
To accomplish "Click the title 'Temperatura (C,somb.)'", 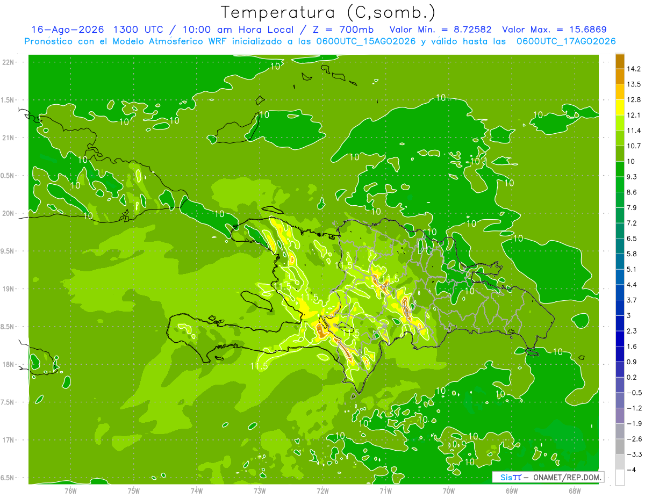I will 328,12.
